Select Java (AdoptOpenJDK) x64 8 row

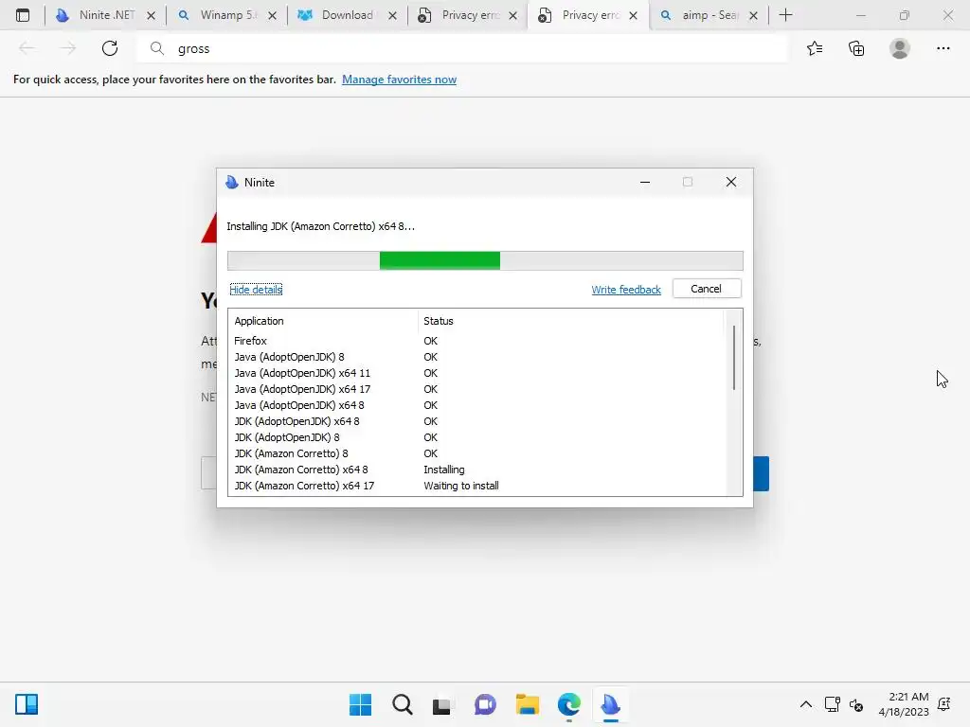pyautogui.click(x=476, y=405)
